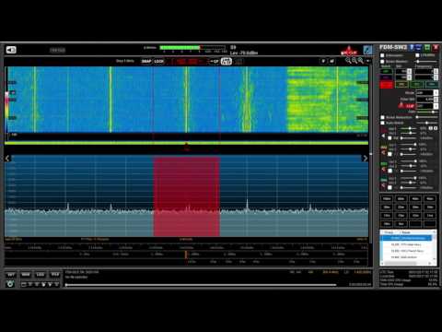Mute audio with the speaker icon
This screenshot has width=442, height=332.
pyautogui.click(x=11, y=50)
